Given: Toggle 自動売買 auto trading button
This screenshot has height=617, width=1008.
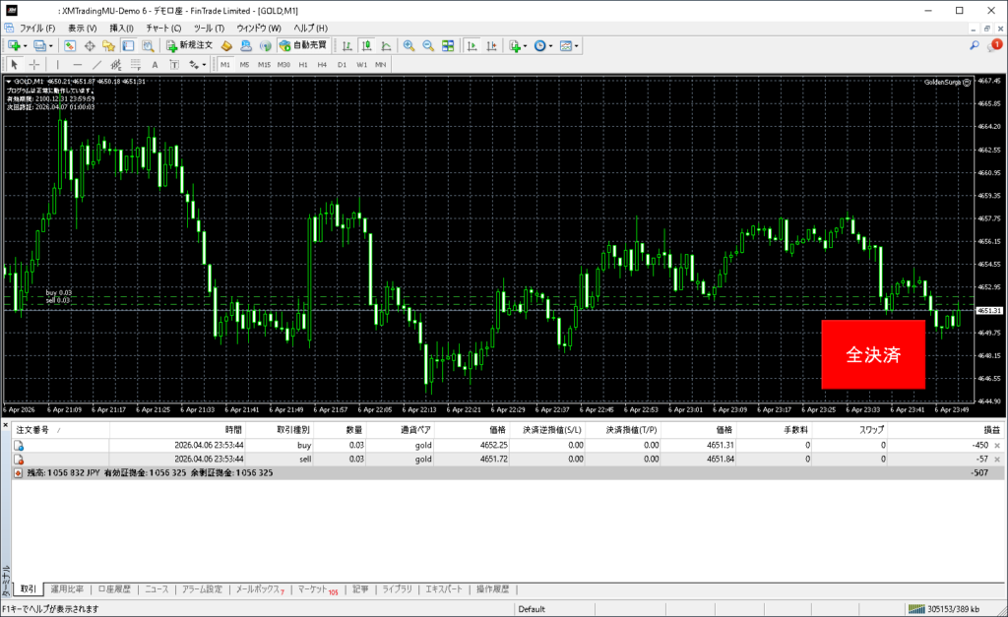Looking at the screenshot, I should point(304,45).
